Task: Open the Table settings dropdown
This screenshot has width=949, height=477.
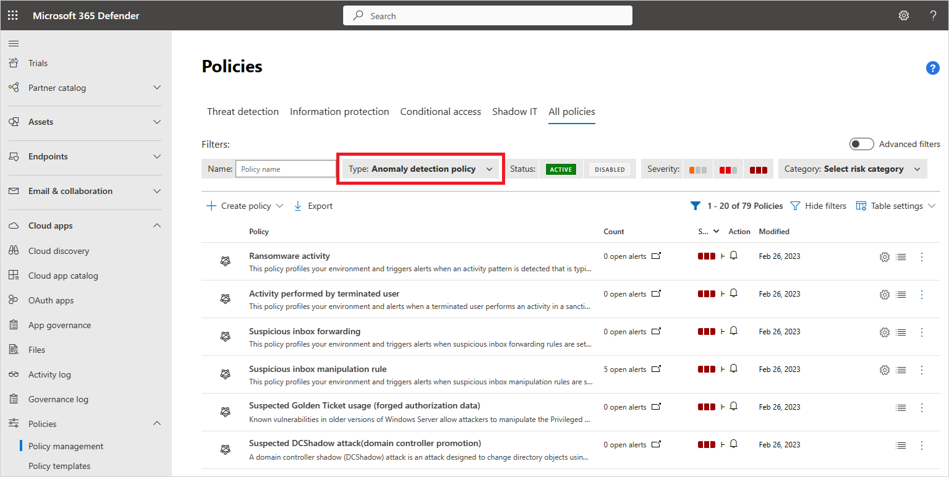Action: click(x=896, y=206)
